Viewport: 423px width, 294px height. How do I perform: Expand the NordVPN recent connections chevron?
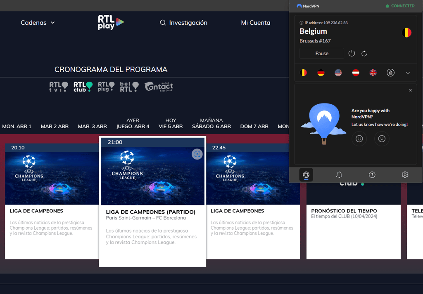pos(408,73)
